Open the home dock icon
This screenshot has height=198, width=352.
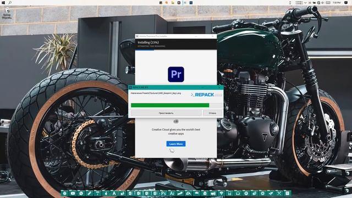205,193
